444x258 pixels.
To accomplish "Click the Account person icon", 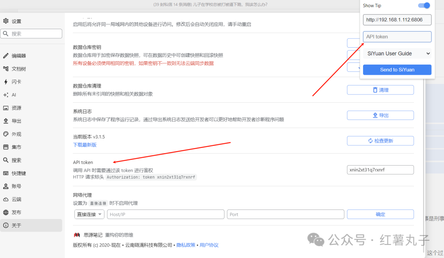I will (x=6, y=186).
